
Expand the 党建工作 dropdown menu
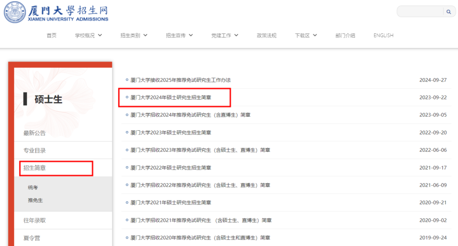click(x=225, y=35)
